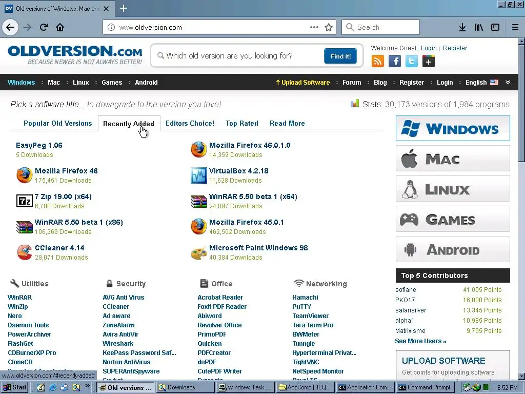
Task: Switch to Downloads taskbar window
Action: click(185, 387)
